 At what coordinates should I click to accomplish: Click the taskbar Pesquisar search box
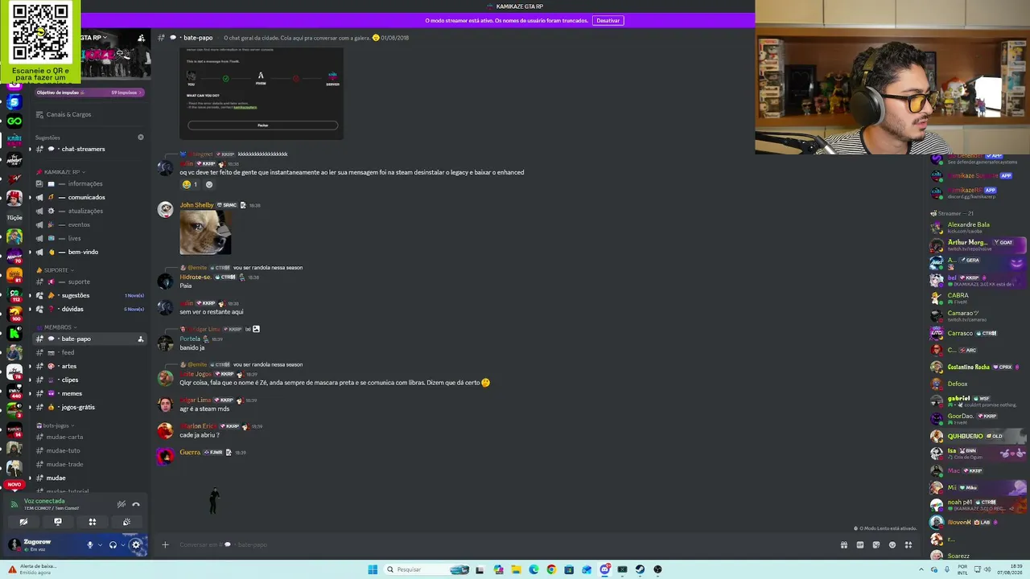[x=426, y=569]
